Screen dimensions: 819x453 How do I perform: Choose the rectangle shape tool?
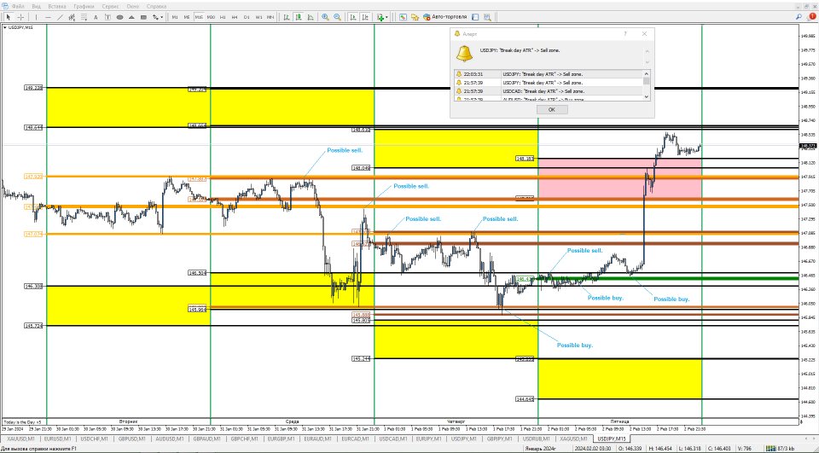tap(143, 17)
